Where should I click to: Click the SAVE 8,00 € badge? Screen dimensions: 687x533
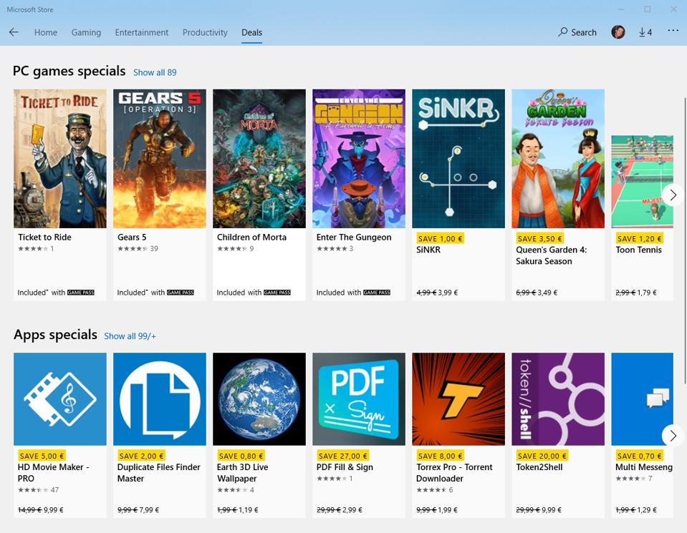click(440, 456)
